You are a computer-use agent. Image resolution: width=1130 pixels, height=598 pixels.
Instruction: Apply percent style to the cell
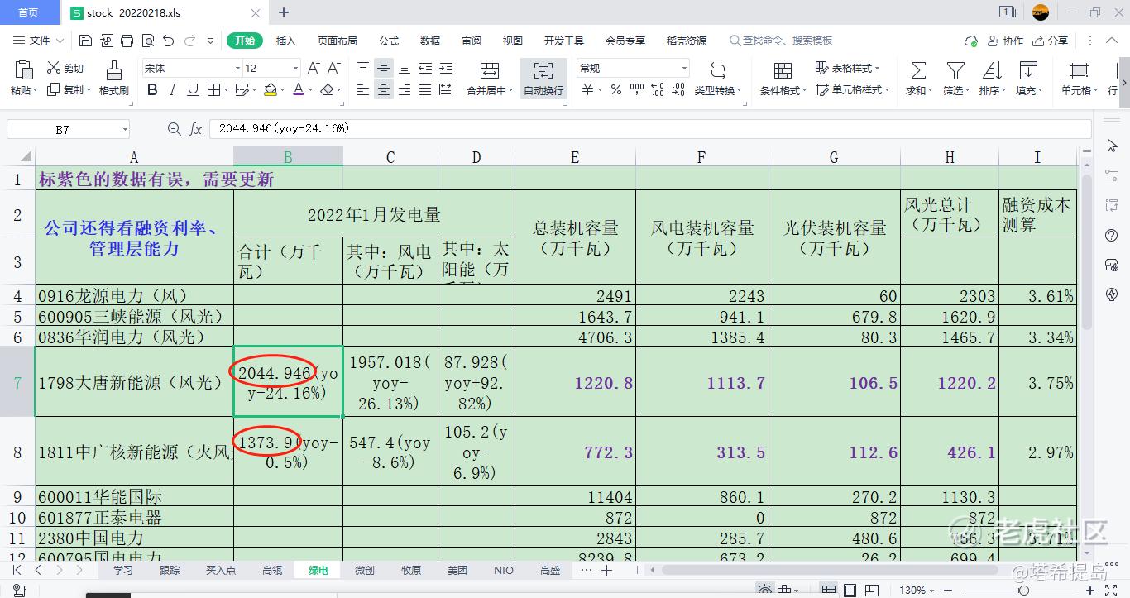615,90
